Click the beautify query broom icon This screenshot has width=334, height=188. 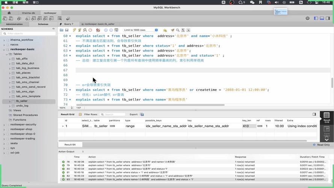point(172,30)
